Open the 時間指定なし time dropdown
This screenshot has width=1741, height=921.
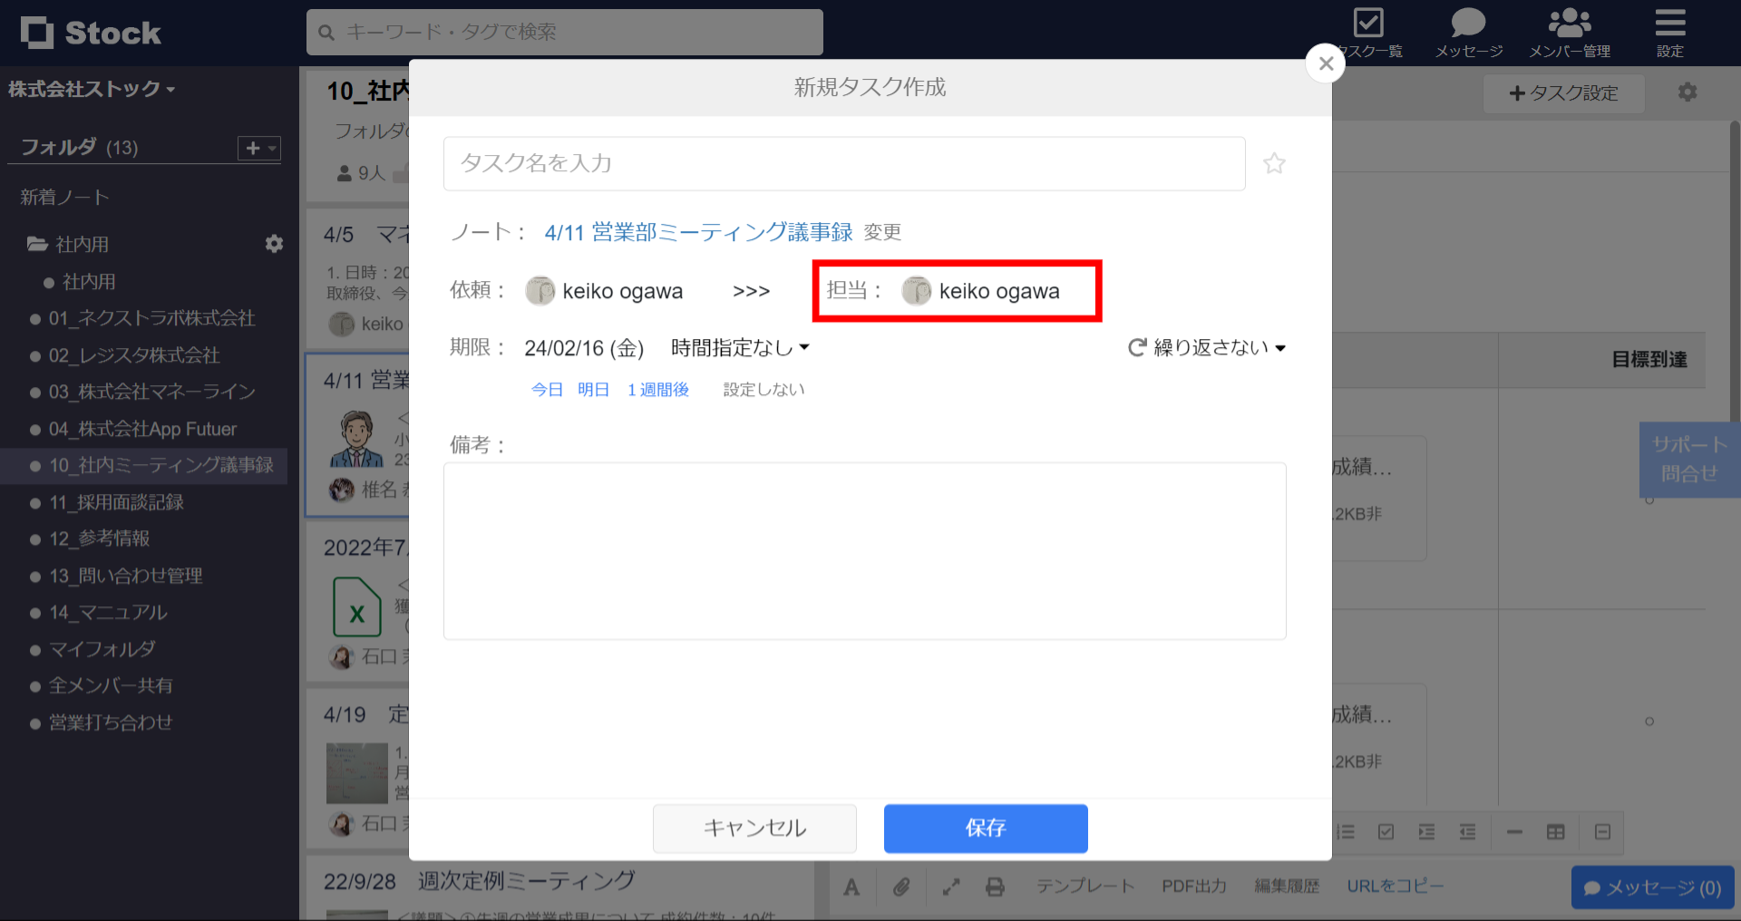[737, 346]
